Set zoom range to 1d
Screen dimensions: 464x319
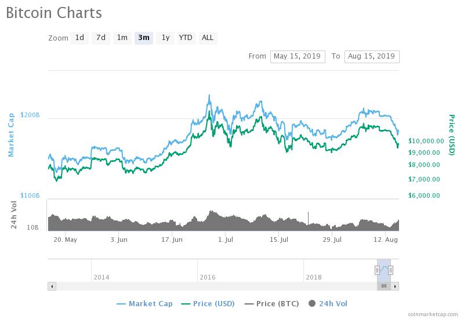click(x=79, y=38)
